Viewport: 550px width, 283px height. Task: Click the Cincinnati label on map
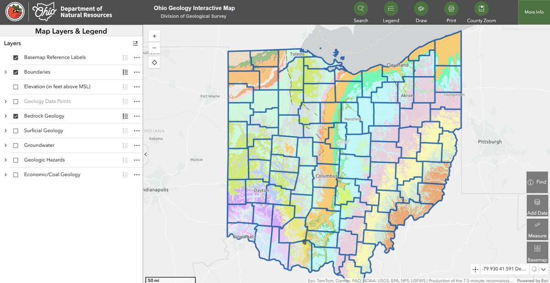tap(243, 237)
